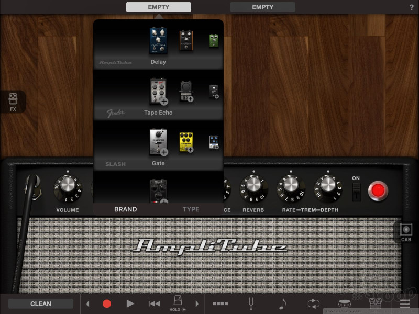Select the yellow Slash pedal
This screenshot has width=419, height=314.
pyautogui.click(x=186, y=142)
